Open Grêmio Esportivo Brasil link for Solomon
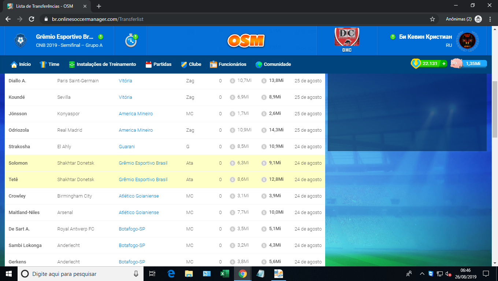 pos(143,163)
